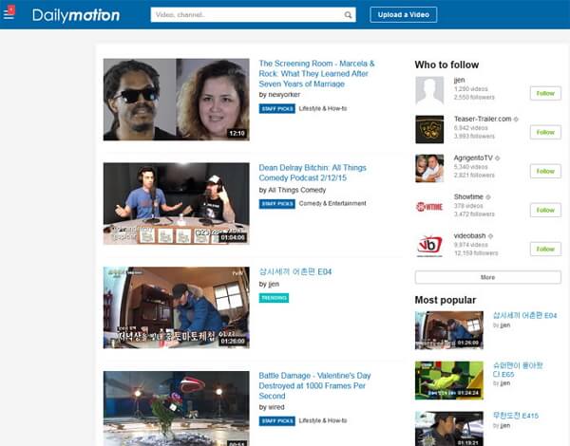Open videobash channel name
The height and width of the screenshot is (446, 570).
click(x=469, y=235)
